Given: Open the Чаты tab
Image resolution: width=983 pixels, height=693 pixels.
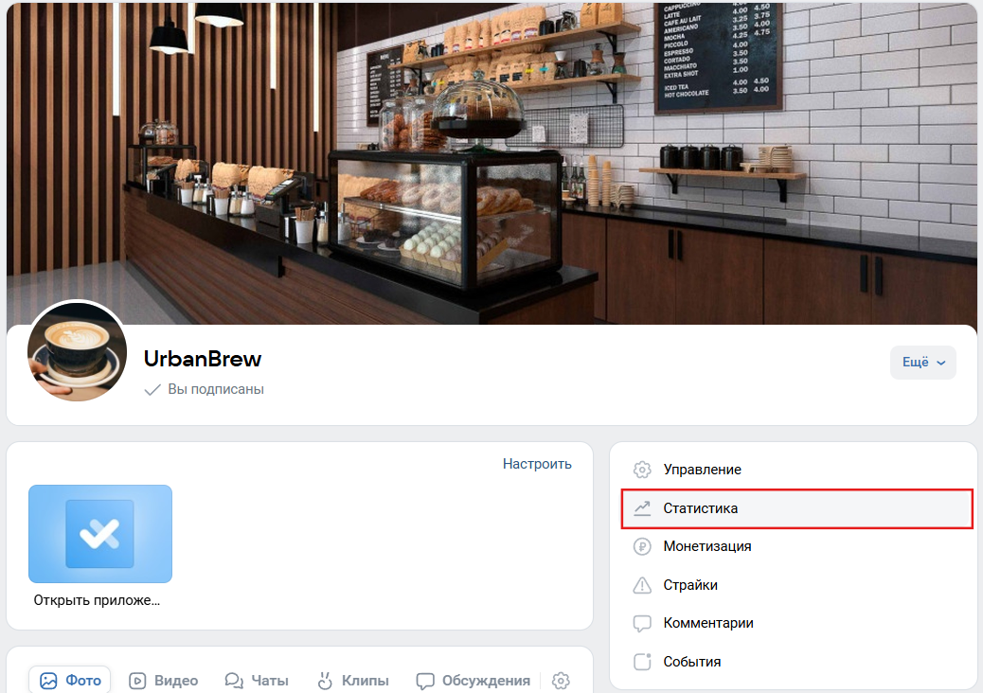Looking at the screenshot, I should click(257, 681).
